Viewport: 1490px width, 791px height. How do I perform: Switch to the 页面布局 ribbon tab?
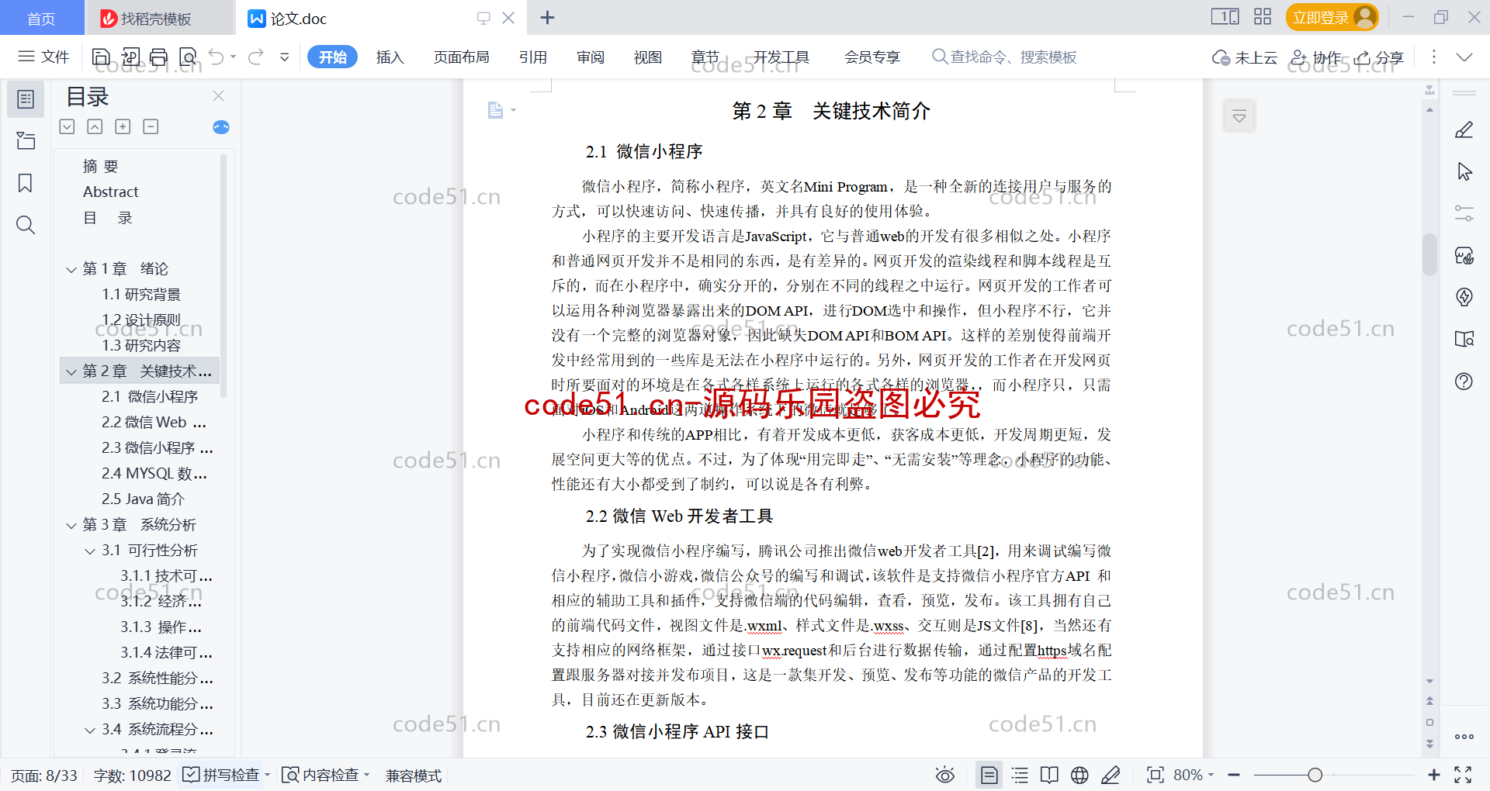click(461, 57)
